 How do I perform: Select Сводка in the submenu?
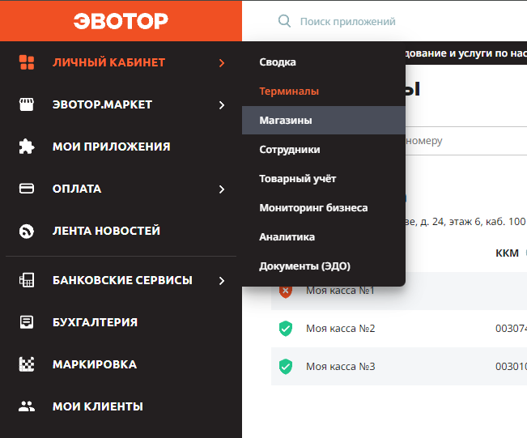[278, 62]
